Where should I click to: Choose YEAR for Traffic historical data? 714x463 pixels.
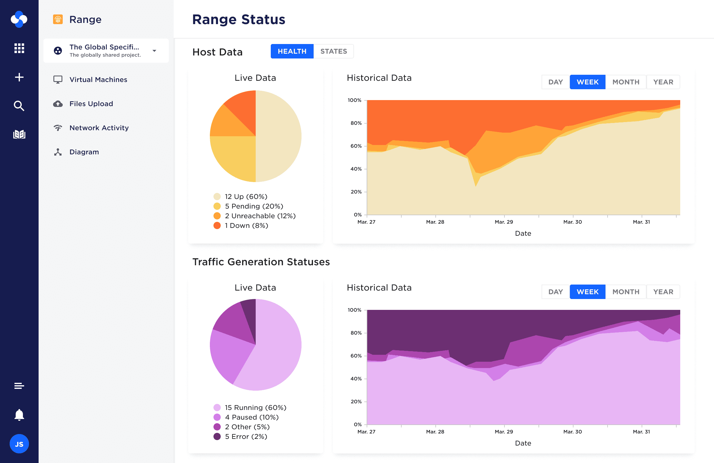pyautogui.click(x=663, y=292)
